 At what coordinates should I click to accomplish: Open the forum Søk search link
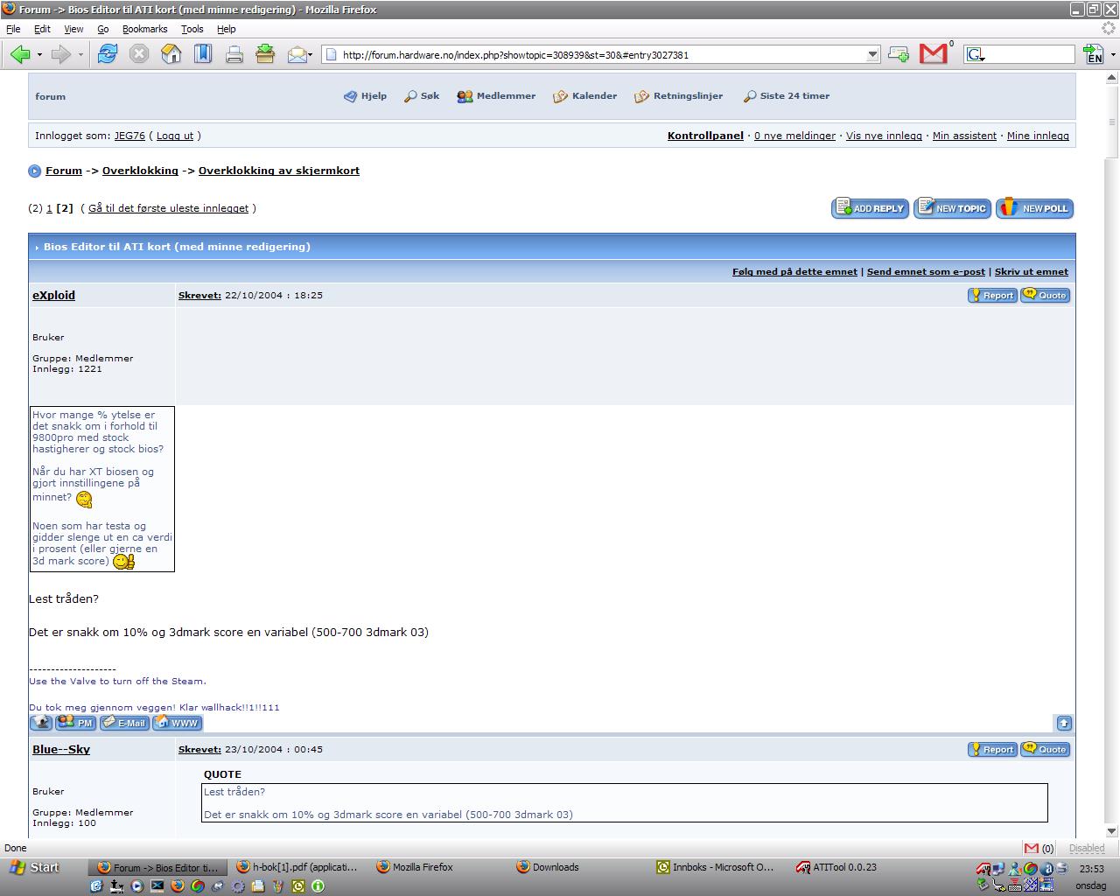[x=421, y=96]
